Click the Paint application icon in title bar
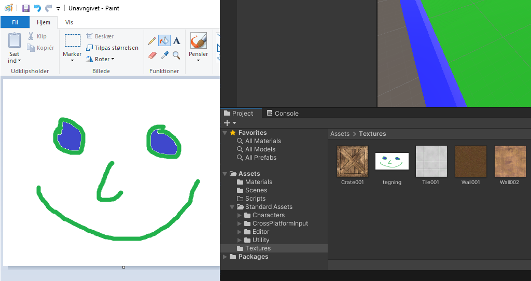Screen dimensions: 531x281 coord(8,8)
